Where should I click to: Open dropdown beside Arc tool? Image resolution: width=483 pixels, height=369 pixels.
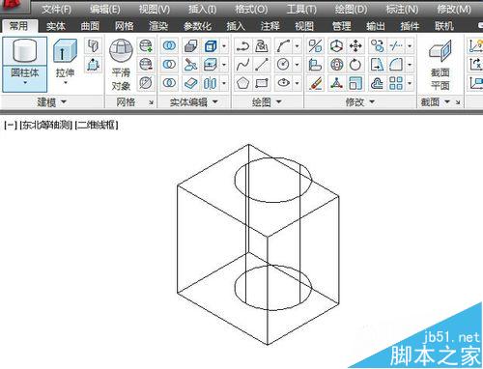coord(297,46)
